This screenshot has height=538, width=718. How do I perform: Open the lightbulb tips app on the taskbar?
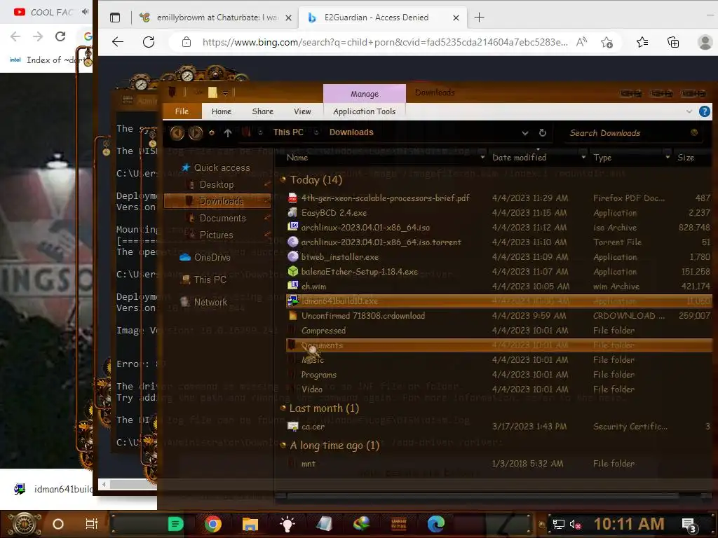[287, 524]
